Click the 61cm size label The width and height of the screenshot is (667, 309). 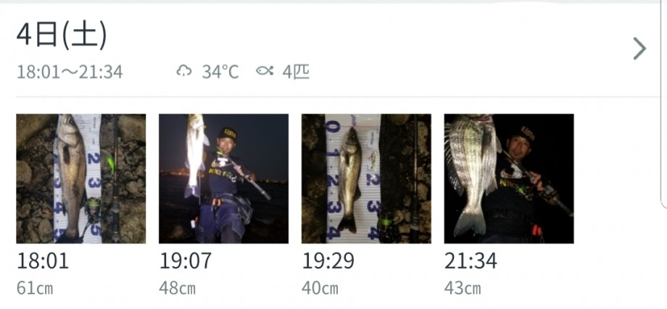point(35,288)
